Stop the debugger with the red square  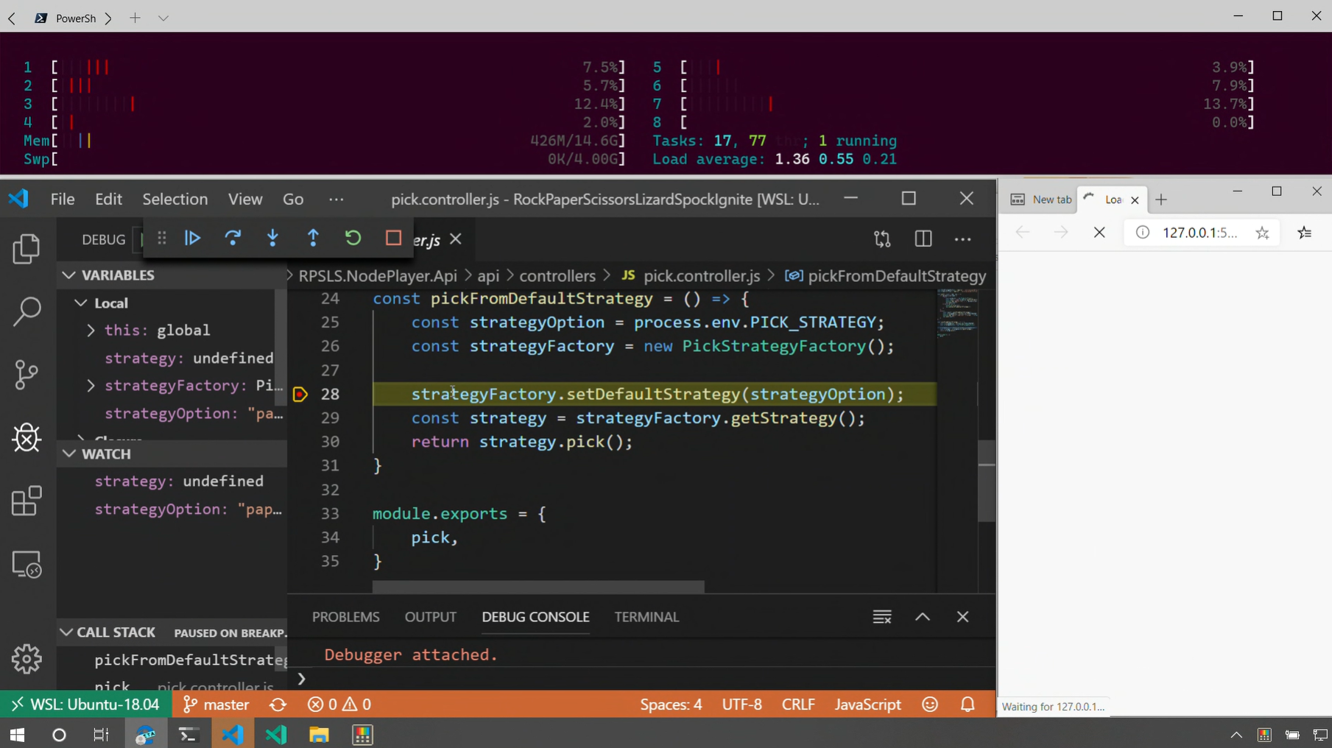pyautogui.click(x=393, y=238)
